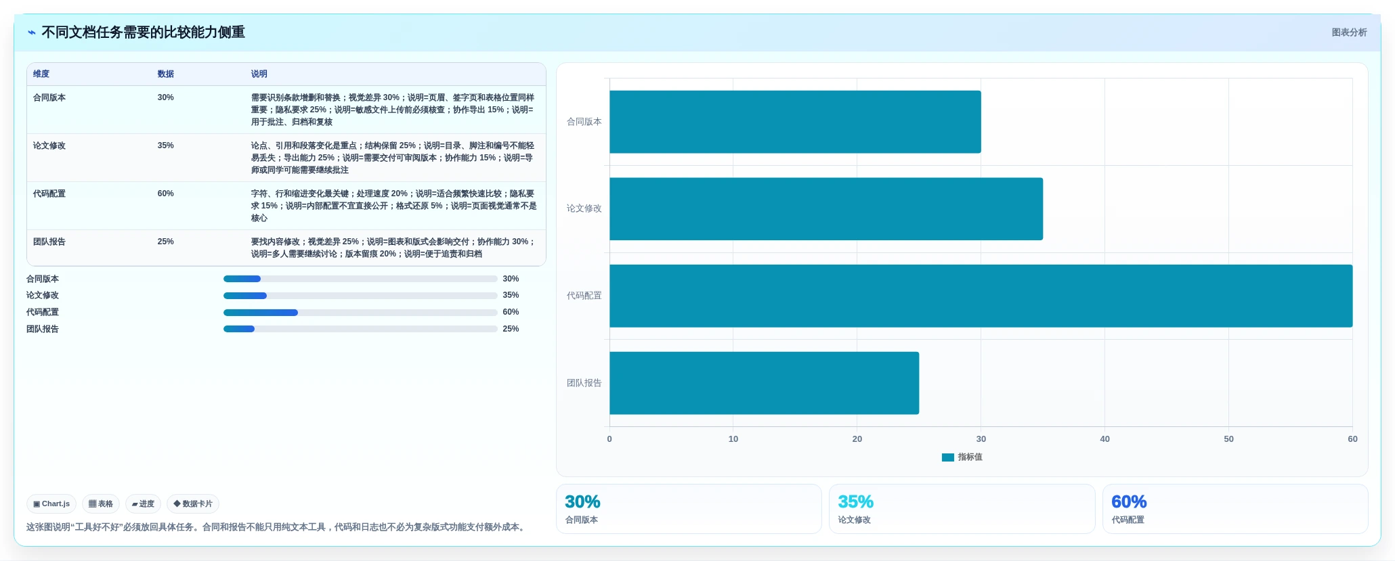1395x561 pixels.
Task: Click the Chart.js chip
Action: tap(51, 503)
